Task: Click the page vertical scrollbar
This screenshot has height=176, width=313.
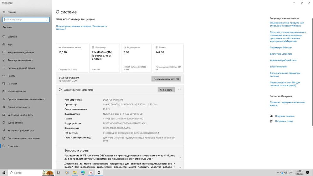Action: click(x=312, y=72)
